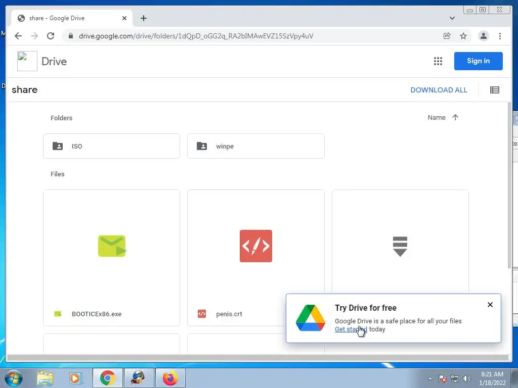
Task: Click the broken Drive logo image
Action: point(27,61)
